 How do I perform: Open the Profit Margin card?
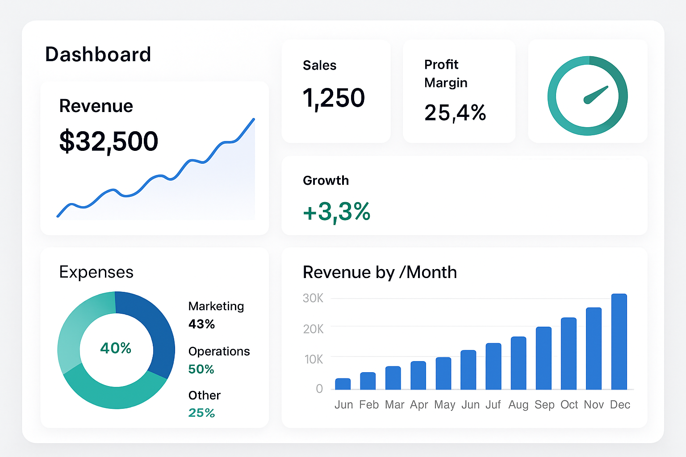(459, 91)
